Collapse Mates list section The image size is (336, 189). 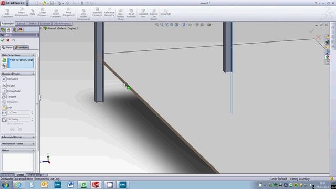point(33,151)
